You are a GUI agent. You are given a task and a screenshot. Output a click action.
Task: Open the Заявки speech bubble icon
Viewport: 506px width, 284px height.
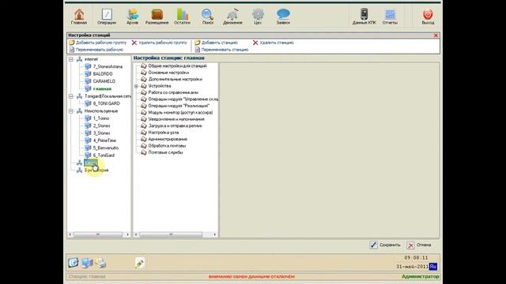(283, 17)
